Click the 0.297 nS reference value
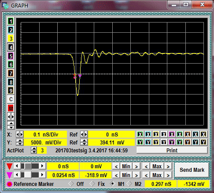214x193 pixels. (161, 184)
